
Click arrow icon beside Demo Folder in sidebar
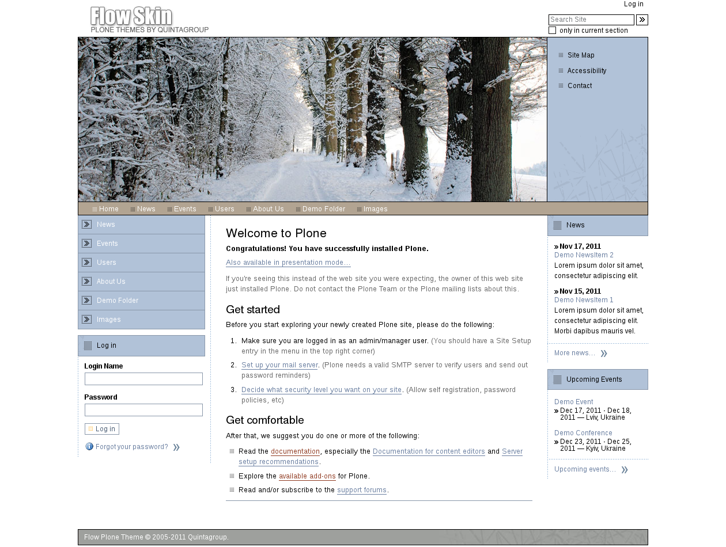86,301
